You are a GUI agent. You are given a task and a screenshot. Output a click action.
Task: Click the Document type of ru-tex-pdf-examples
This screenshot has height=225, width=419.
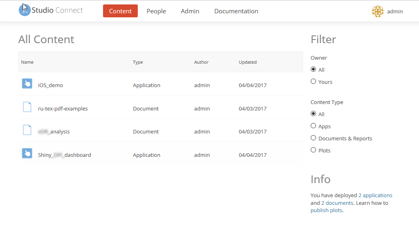point(145,108)
